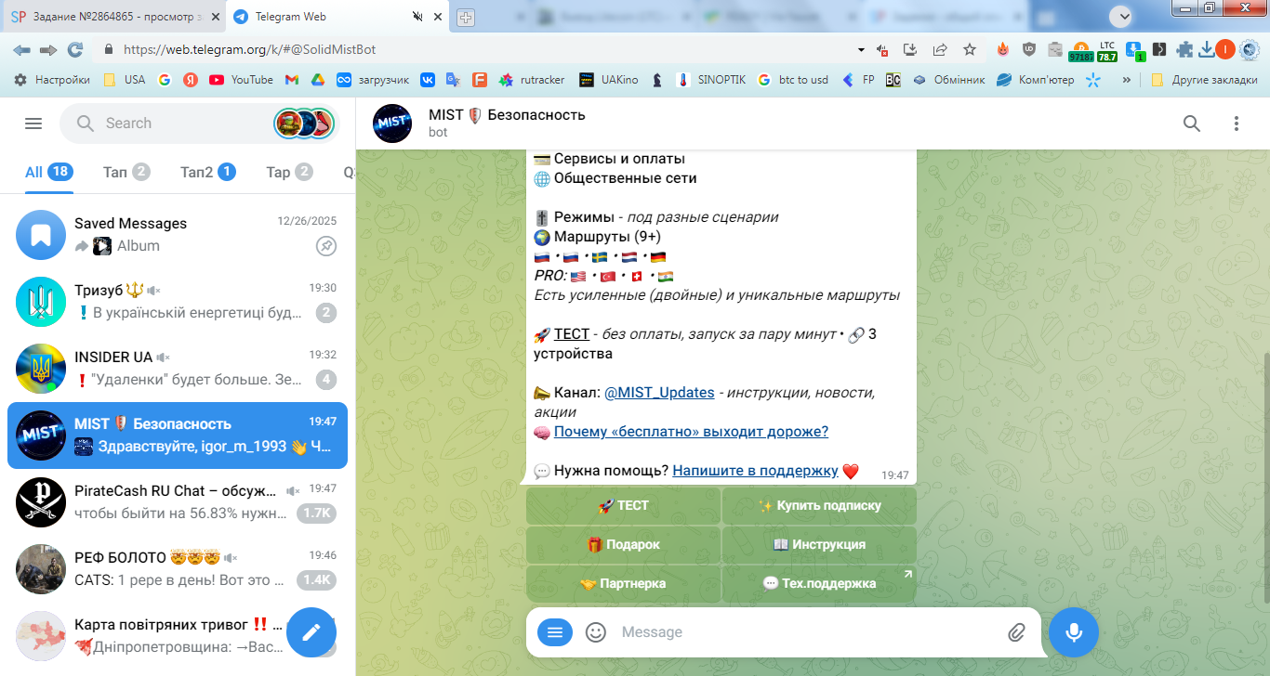This screenshot has width=1270, height=676.
Task: Open the Google Drive bookmark icon
Action: [x=316, y=80]
